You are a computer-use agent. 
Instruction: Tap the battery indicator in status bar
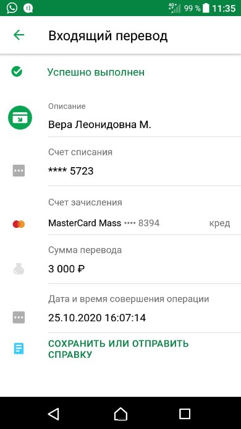coord(206,8)
